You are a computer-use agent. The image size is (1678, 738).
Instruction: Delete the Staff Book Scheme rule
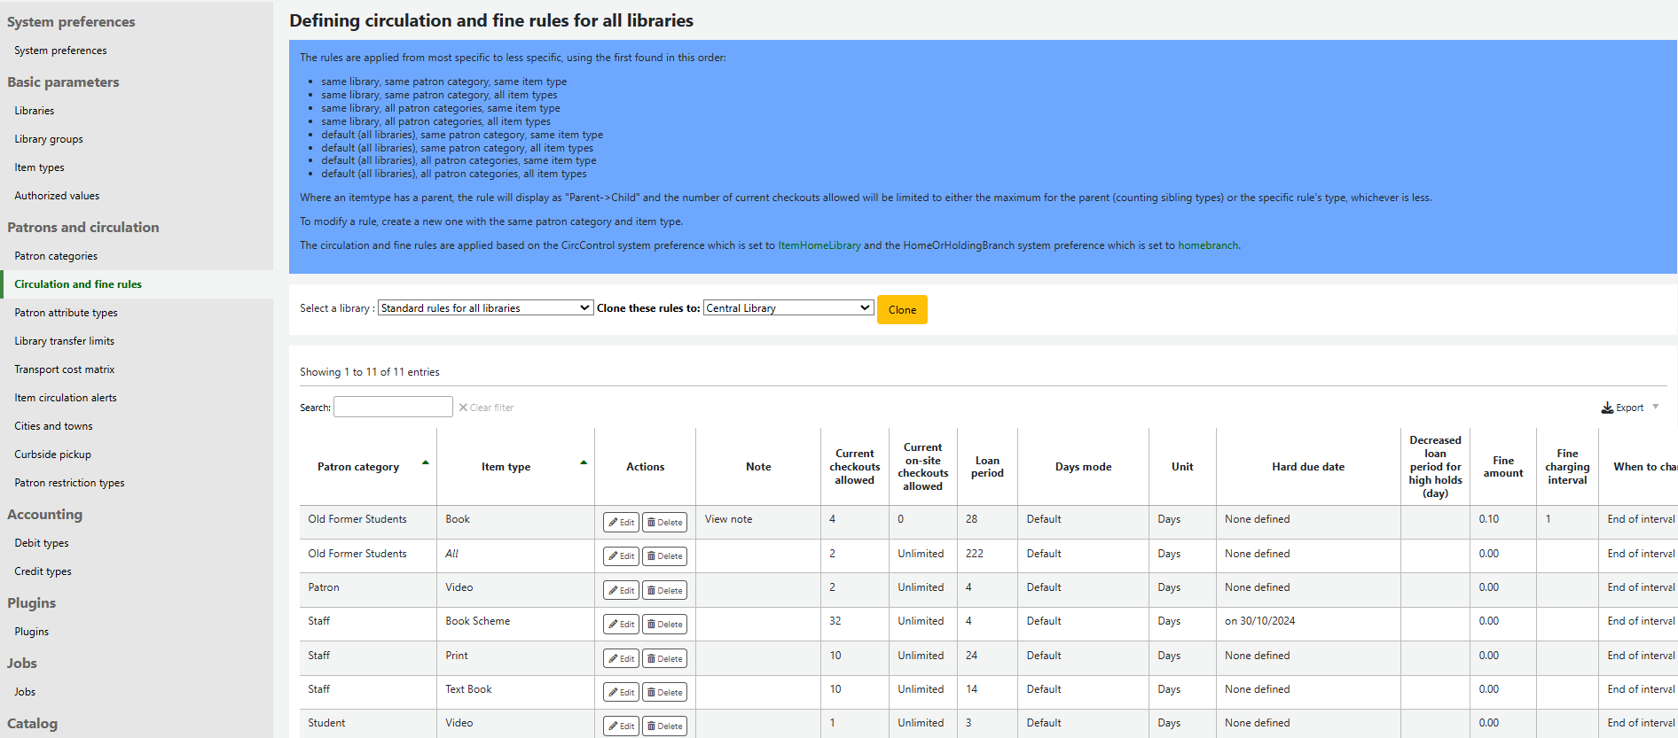point(665,625)
